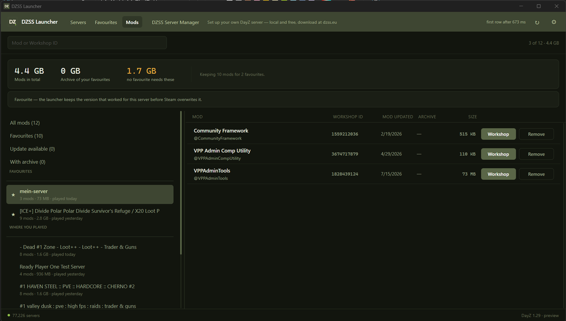
Task: Open Workshop page for VPPAdminTools
Action: pyautogui.click(x=498, y=174)
